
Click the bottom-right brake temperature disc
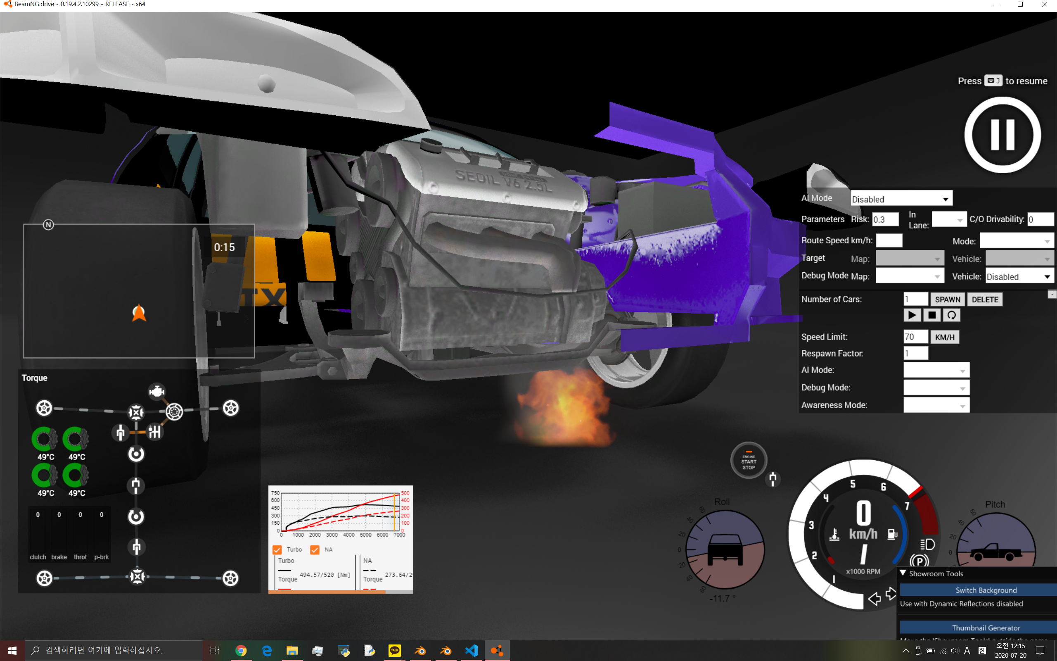click(x=76, y=475)
